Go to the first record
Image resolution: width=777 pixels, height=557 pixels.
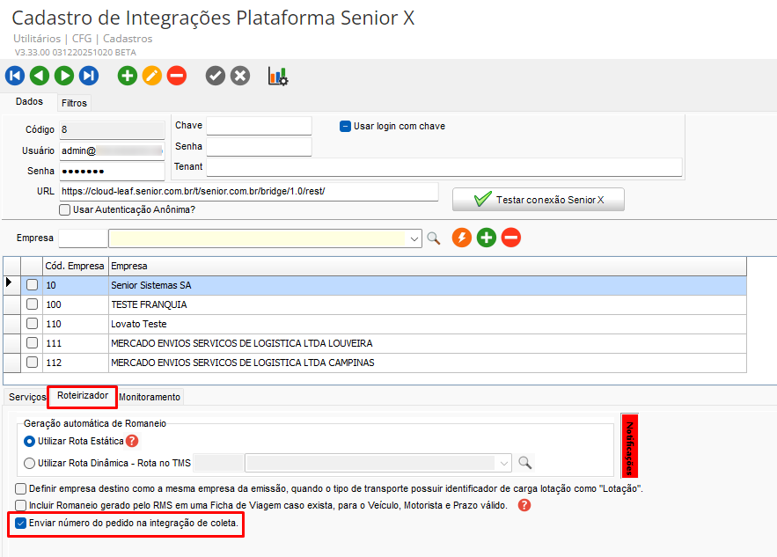(x=15, y=76)
